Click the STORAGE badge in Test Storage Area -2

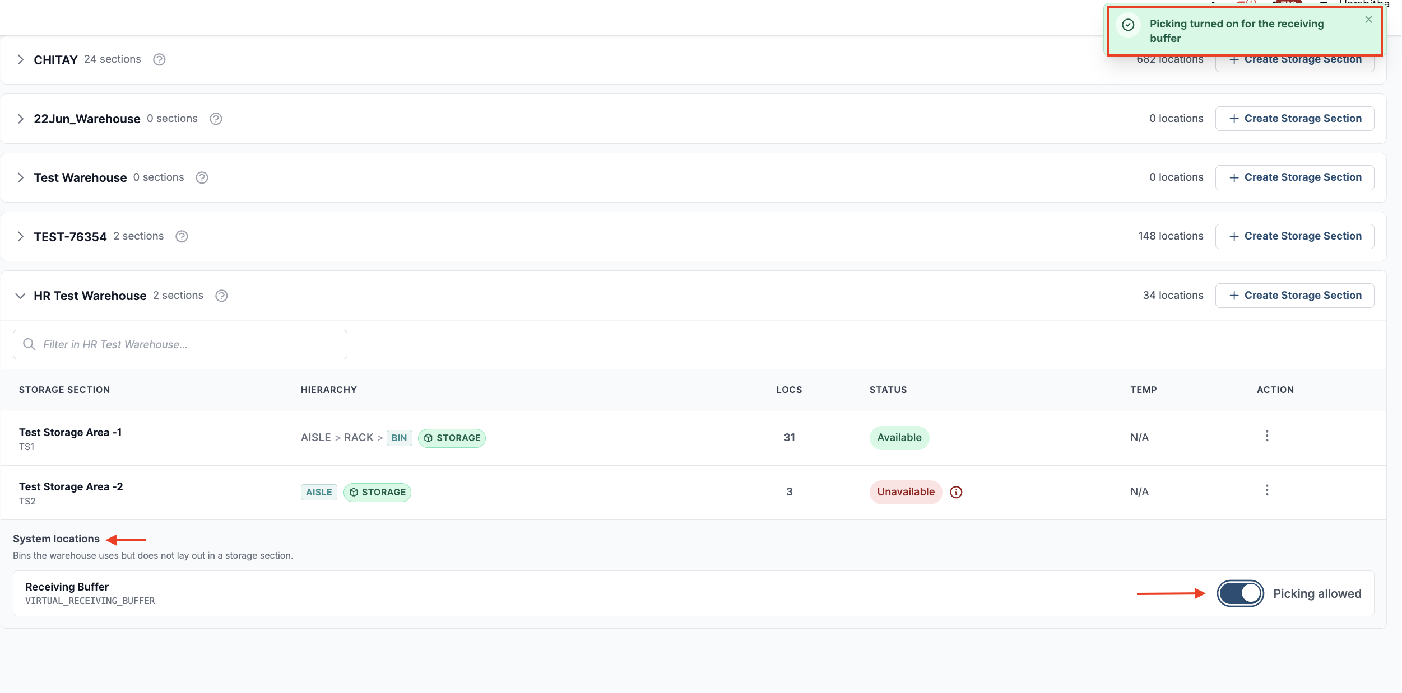point(377,492)
